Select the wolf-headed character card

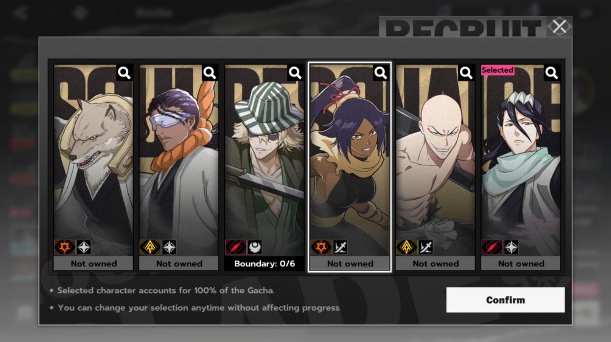(94, 160)
